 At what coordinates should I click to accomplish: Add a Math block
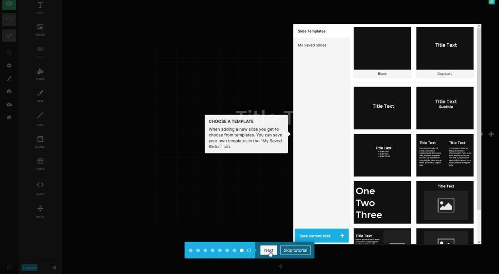coord(40,211)
